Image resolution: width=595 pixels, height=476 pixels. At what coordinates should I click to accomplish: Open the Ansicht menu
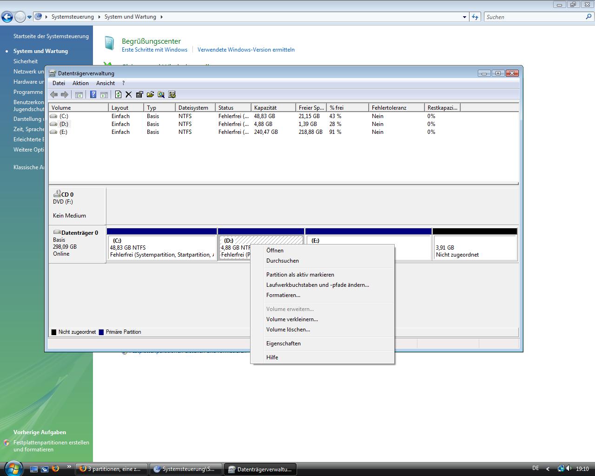click(x=106, y=83)
